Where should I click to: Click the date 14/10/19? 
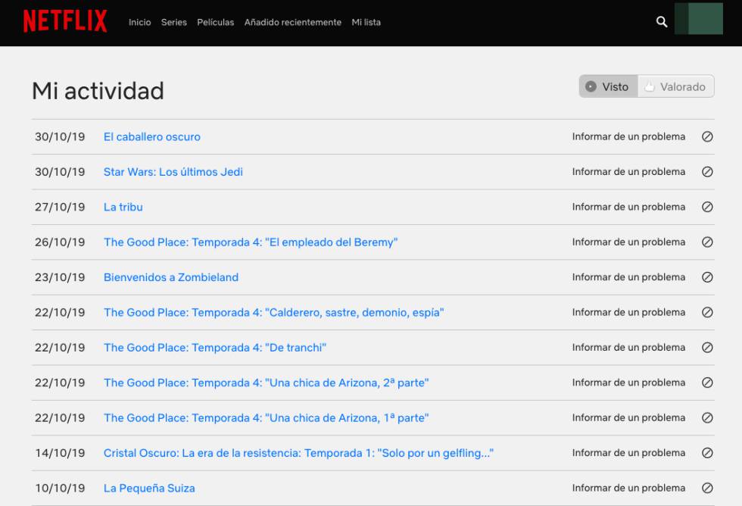point(60,453)
